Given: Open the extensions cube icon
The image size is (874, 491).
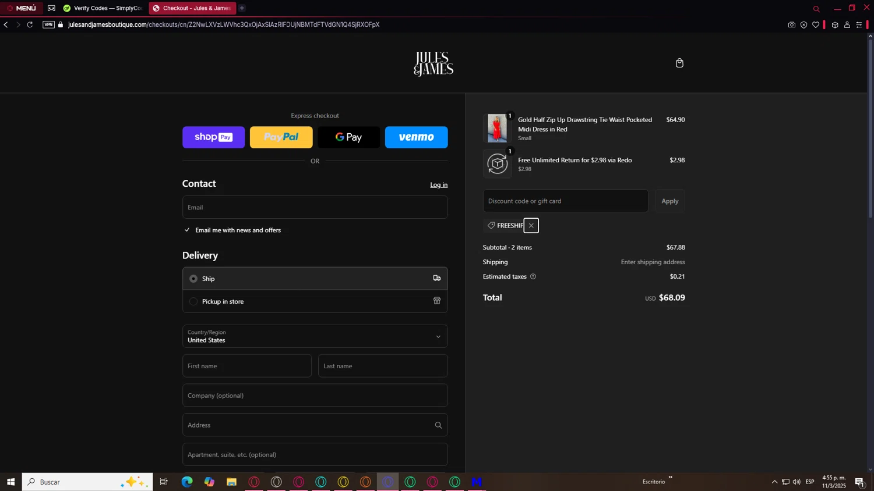Looking at the screenshot, I should point(835,25).
